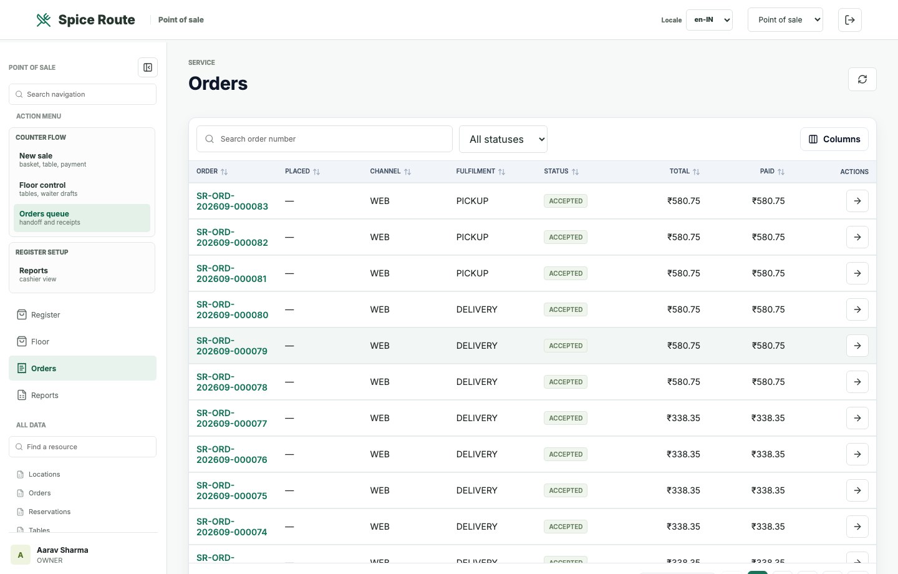Open Aarav Sharma user profile
Screen dimensions: 898x574
click(x=82, y=555)
